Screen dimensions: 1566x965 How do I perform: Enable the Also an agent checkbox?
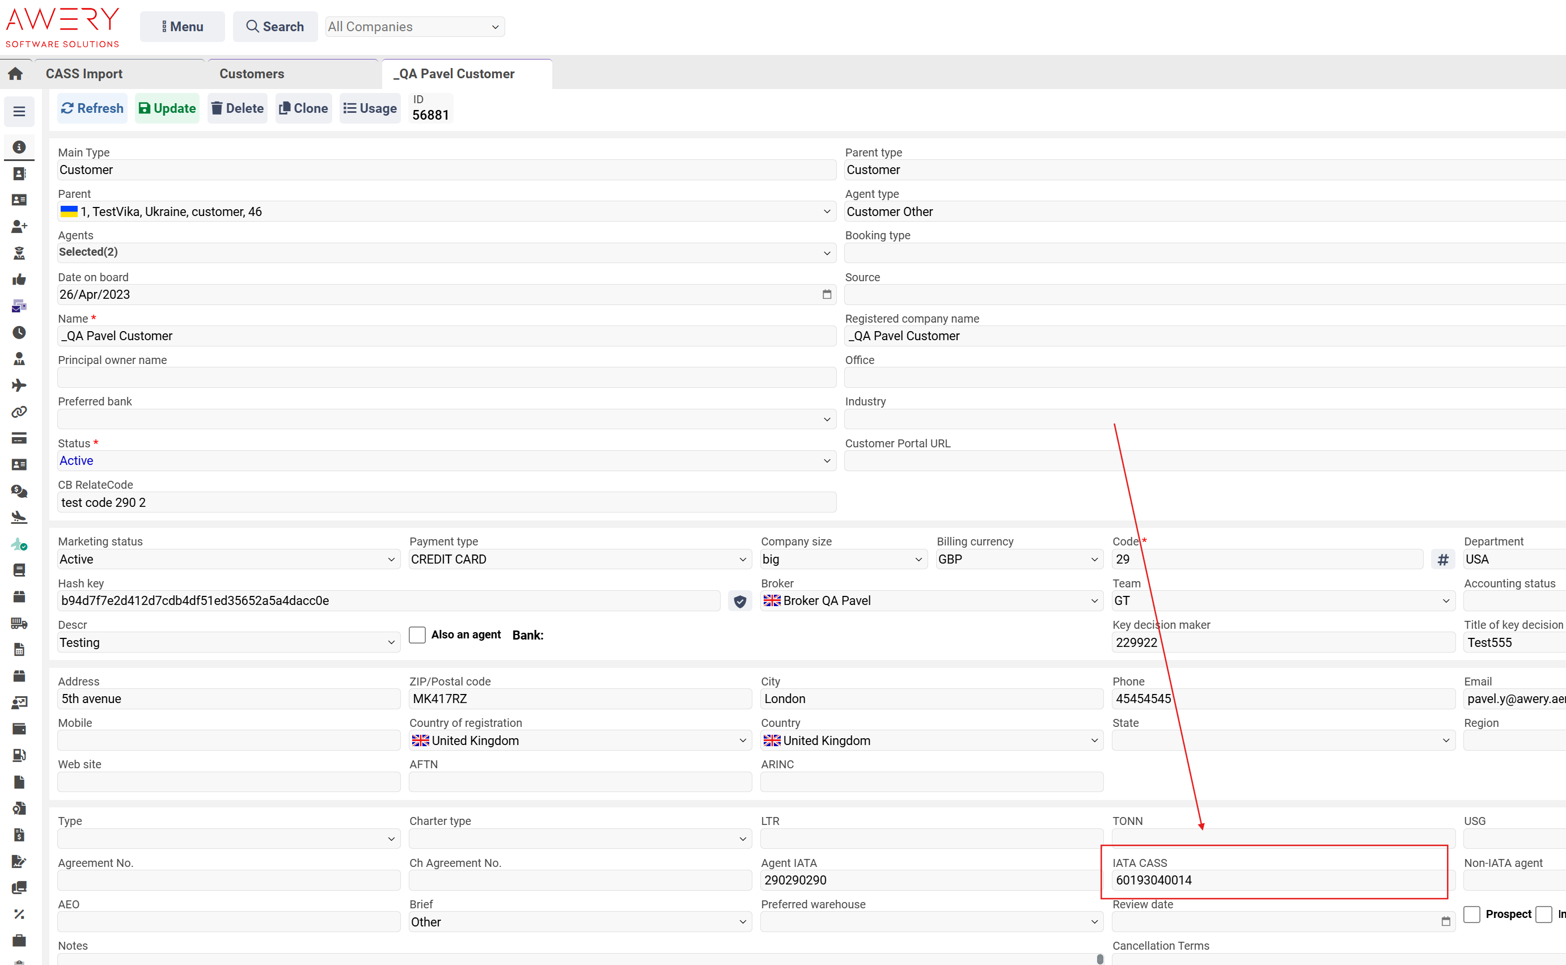(x=417, y=635)
